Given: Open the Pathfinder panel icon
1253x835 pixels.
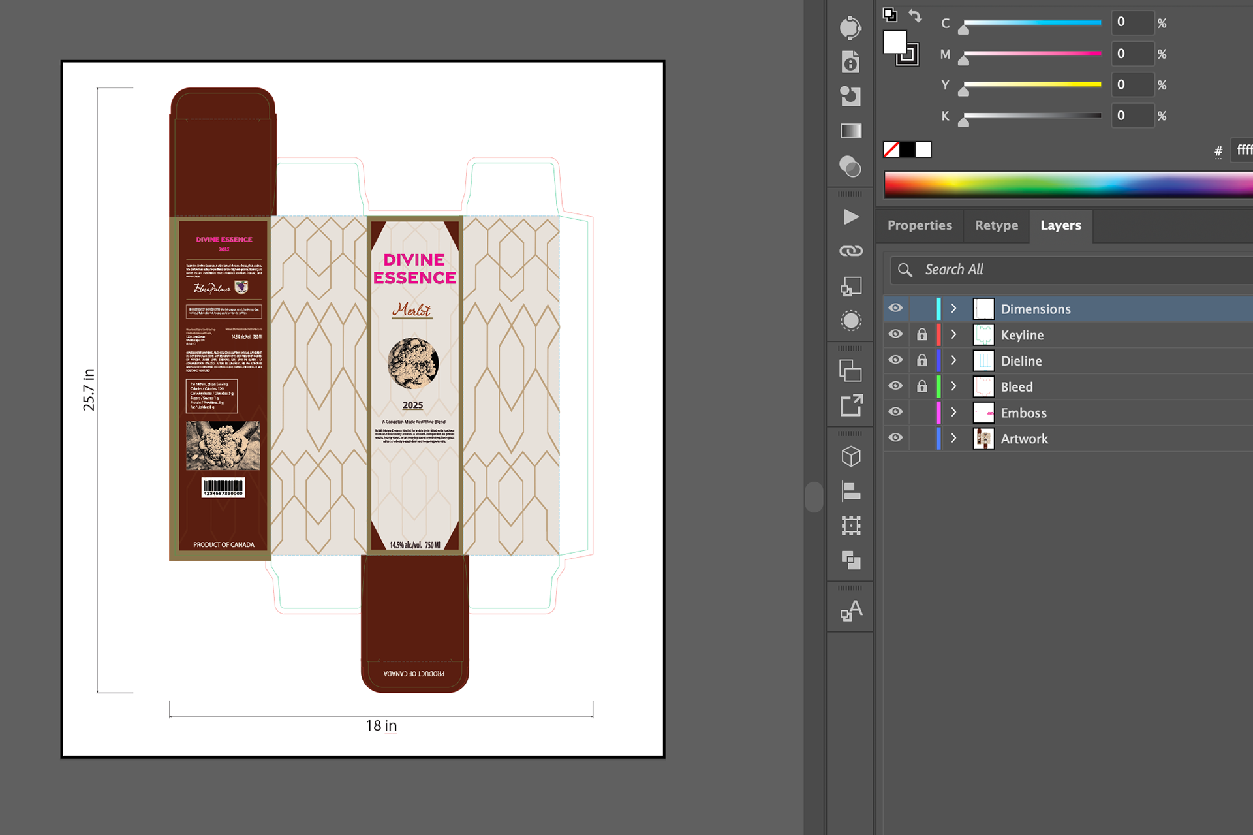Looking at the screenshot, I should coord(850,560).
